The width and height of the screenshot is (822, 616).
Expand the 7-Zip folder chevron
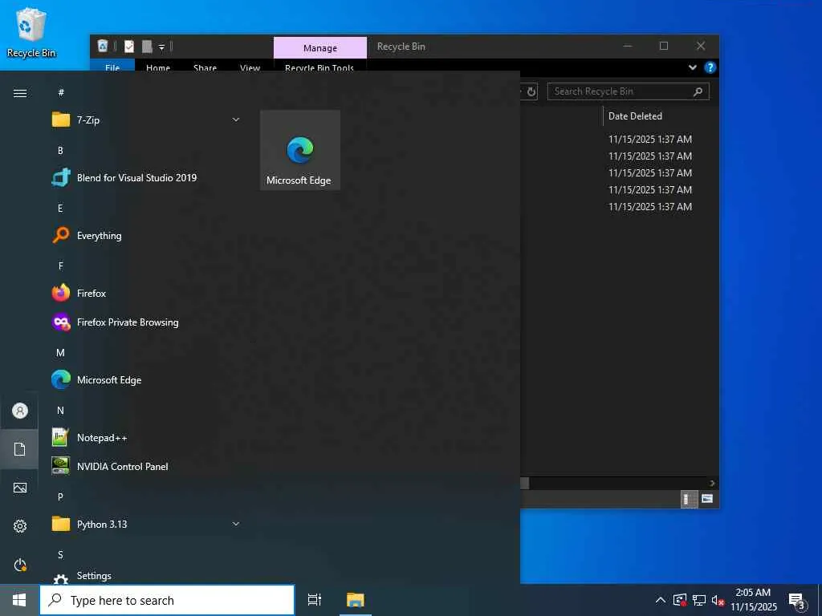(236, 120)
